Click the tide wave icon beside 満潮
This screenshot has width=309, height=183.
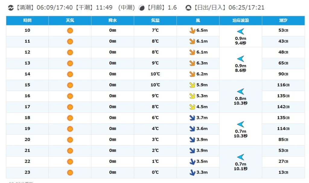10,8
